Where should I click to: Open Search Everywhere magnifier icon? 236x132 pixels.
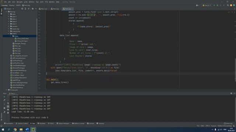coord(228,5)
